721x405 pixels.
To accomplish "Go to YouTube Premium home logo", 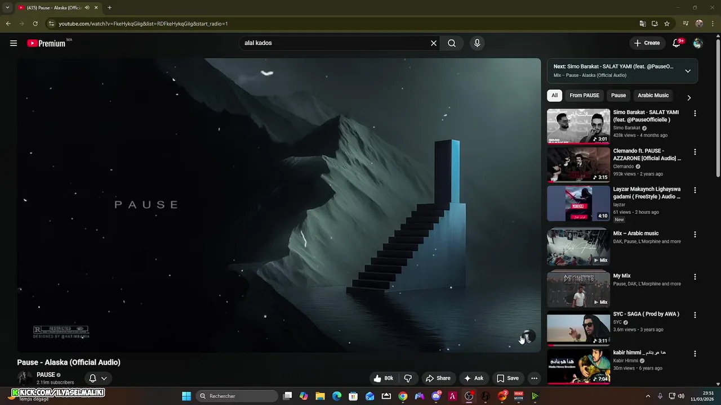I will coord(46,43).
